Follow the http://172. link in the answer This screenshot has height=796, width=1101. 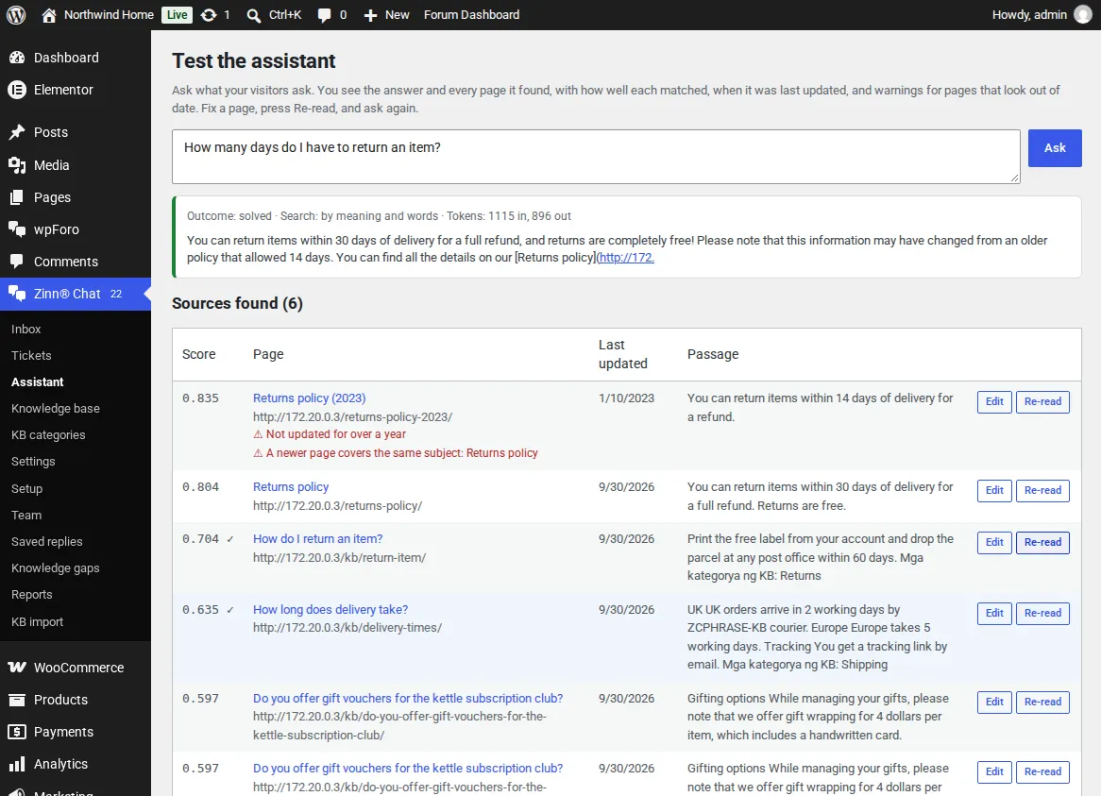626,258
